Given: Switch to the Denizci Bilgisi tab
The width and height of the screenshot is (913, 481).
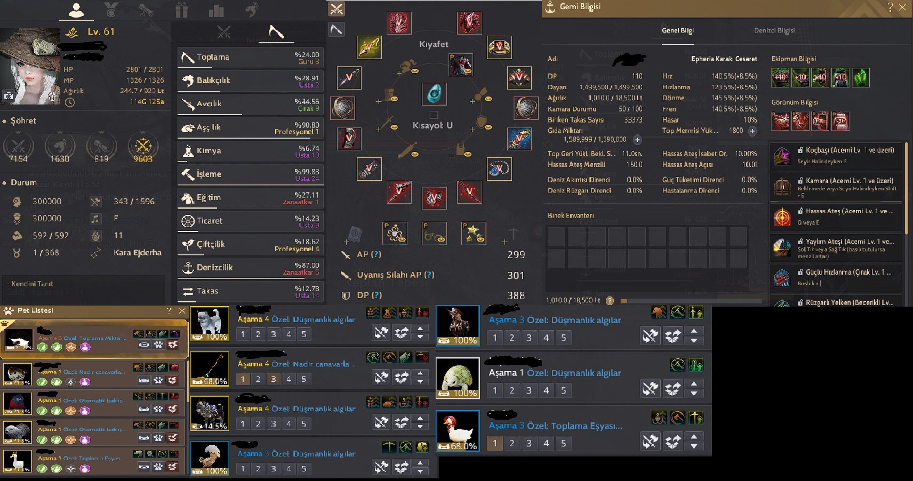Looking at the screenshot, I should 774,30.
